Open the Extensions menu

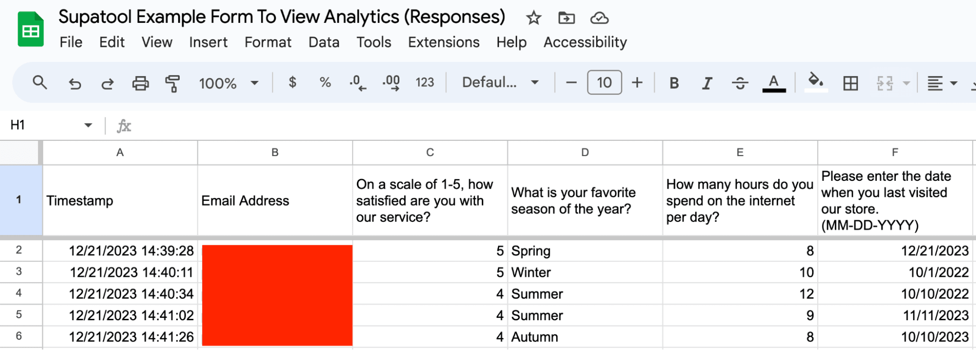pos(443,42)
